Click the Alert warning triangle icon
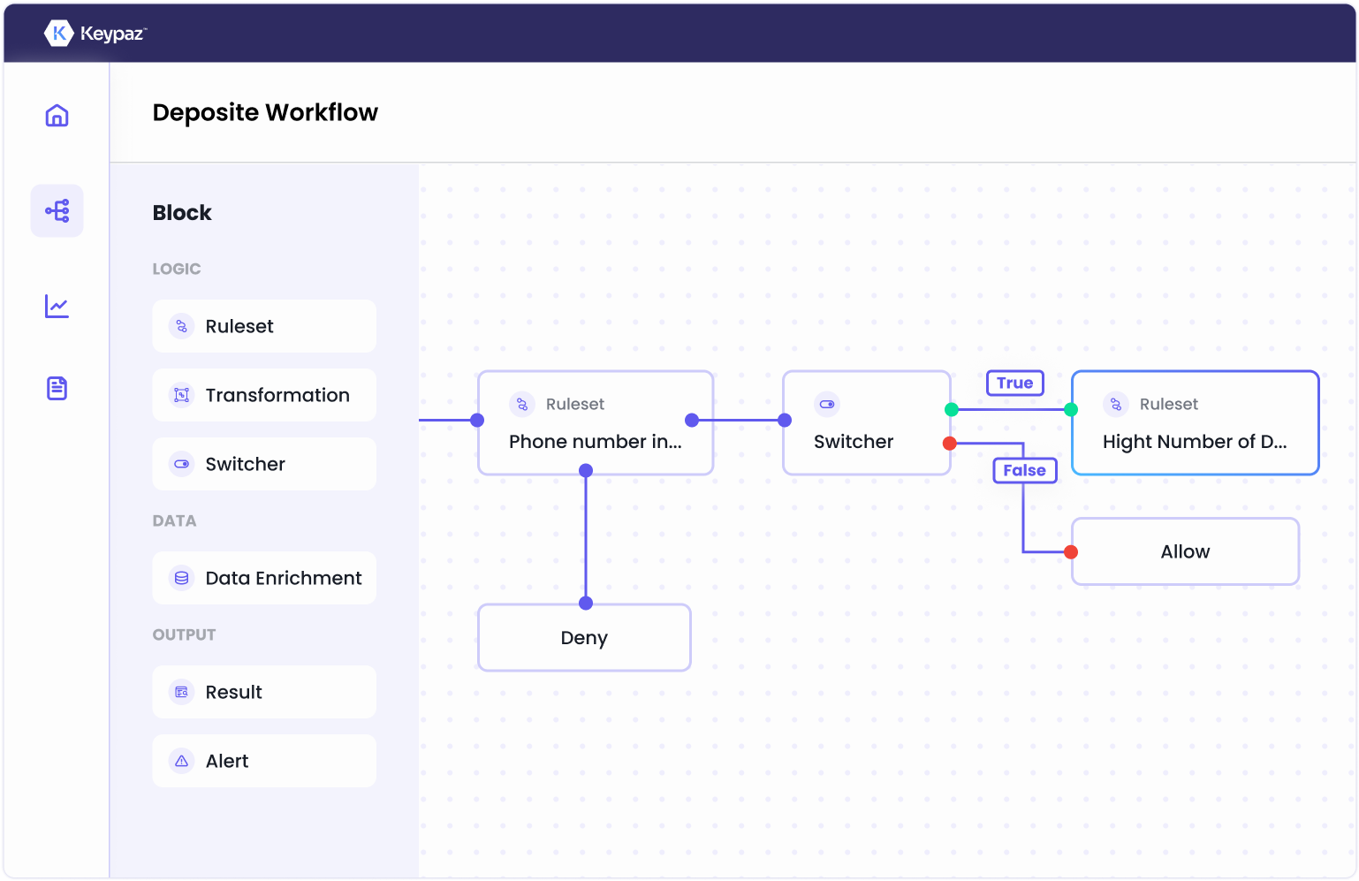Viewport: 1359px width, 881px height. click(x=181, y=761)
